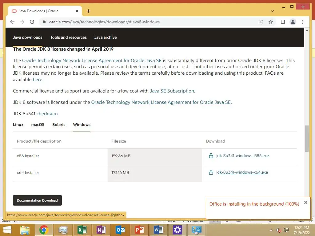315x236 pixels.
Task: Open settings gear app in taskbar
Action: coord(177,230)
